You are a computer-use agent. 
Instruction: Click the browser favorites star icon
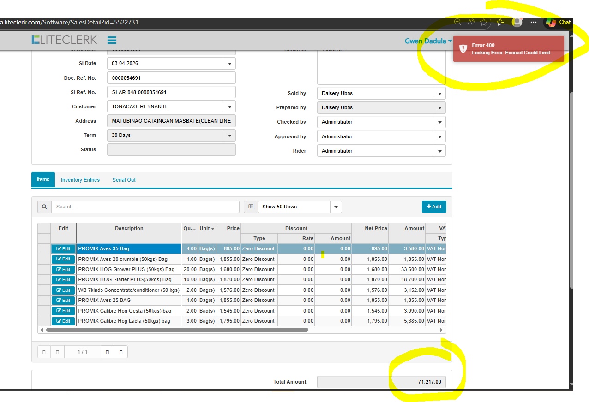click(x=484, y=22)
